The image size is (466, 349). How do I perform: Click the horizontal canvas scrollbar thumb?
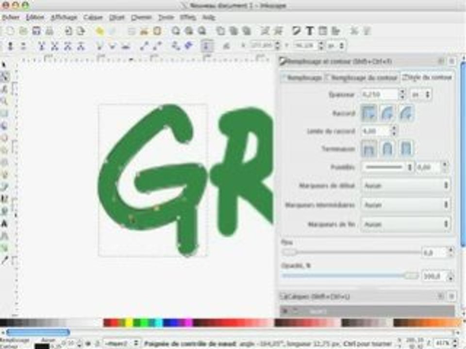point(38,332)
